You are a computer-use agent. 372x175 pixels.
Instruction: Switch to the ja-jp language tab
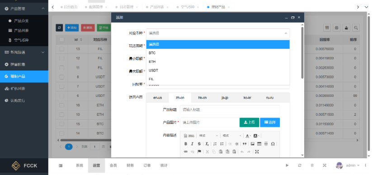(x=225, y=98)
